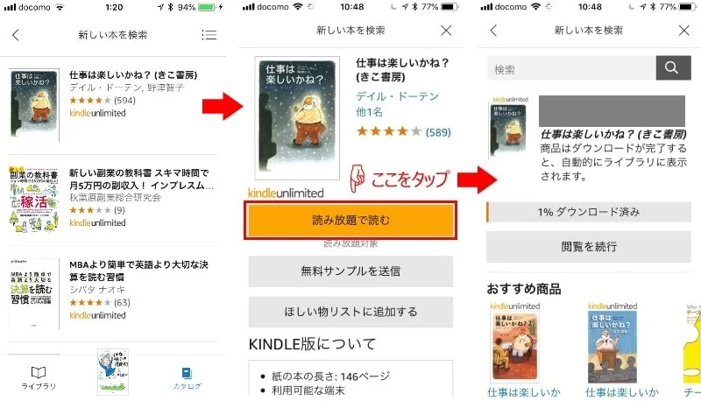Tap the back arrow in the left screen header
Image resolution: width=701 pixels, height=401 pixels.
[16, 35]
